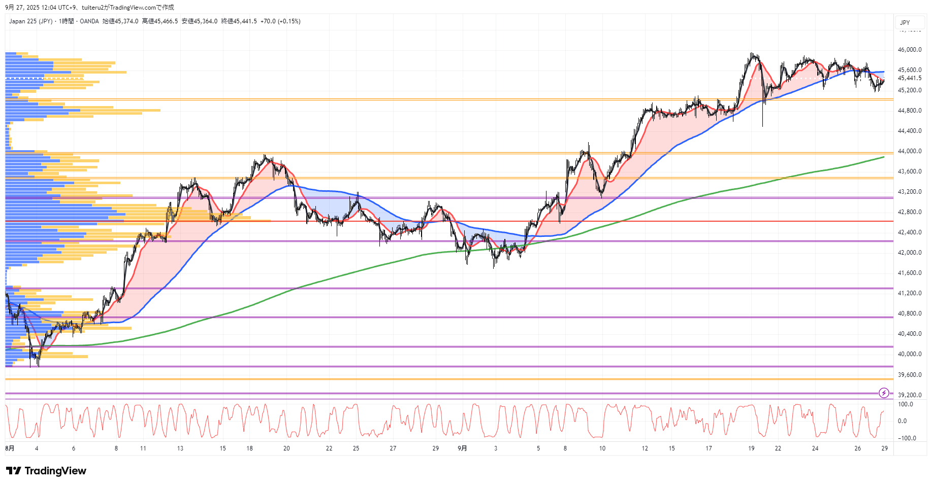
Task: Click the 46,000.0 price axis label
Action: click(909, 50)
